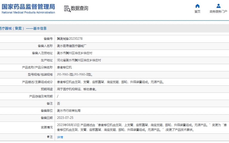This screenshot has height=143, width=229.
Task: Click the 预期用途 row label
Action: coord(47,89)
